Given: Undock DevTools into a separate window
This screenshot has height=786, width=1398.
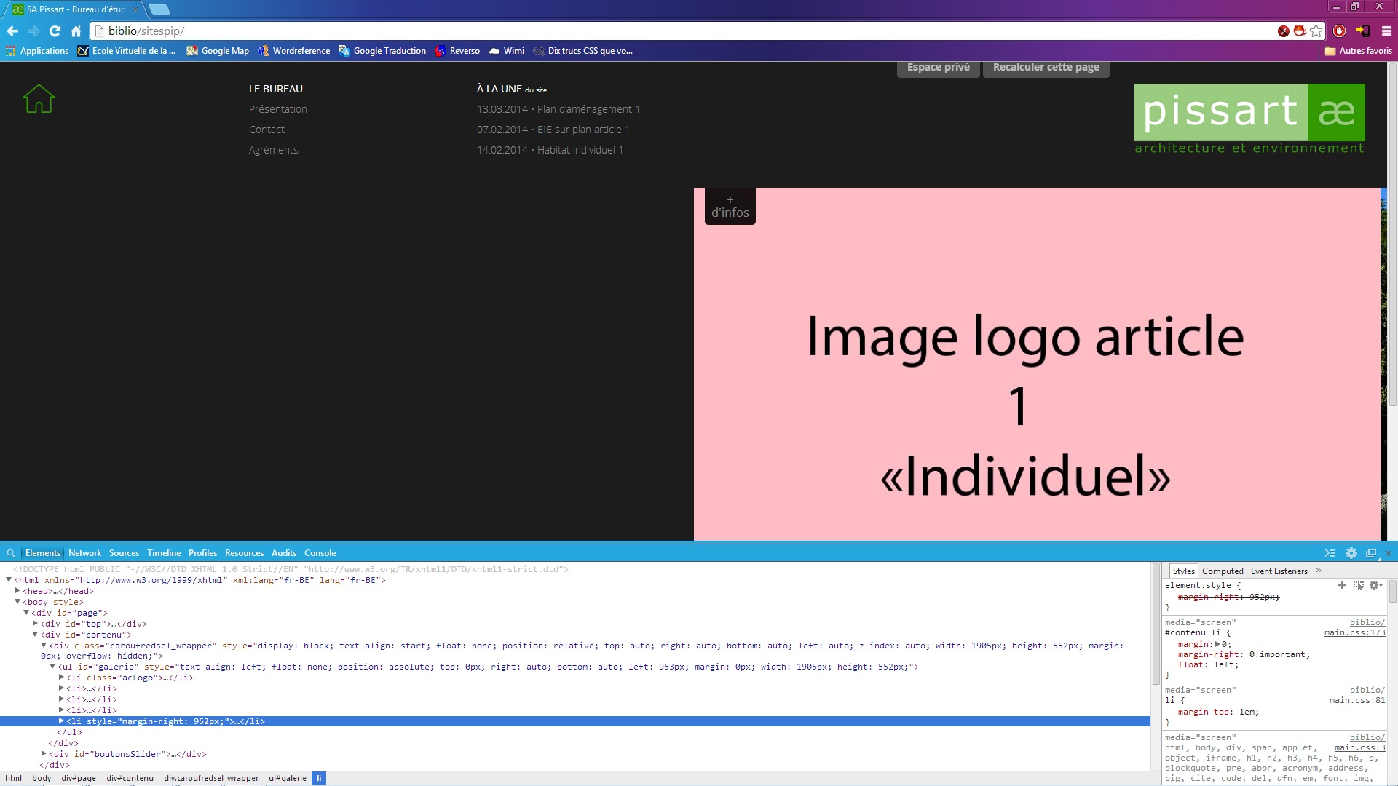Looking at the screenshot, I should [x=1372, y=553].
